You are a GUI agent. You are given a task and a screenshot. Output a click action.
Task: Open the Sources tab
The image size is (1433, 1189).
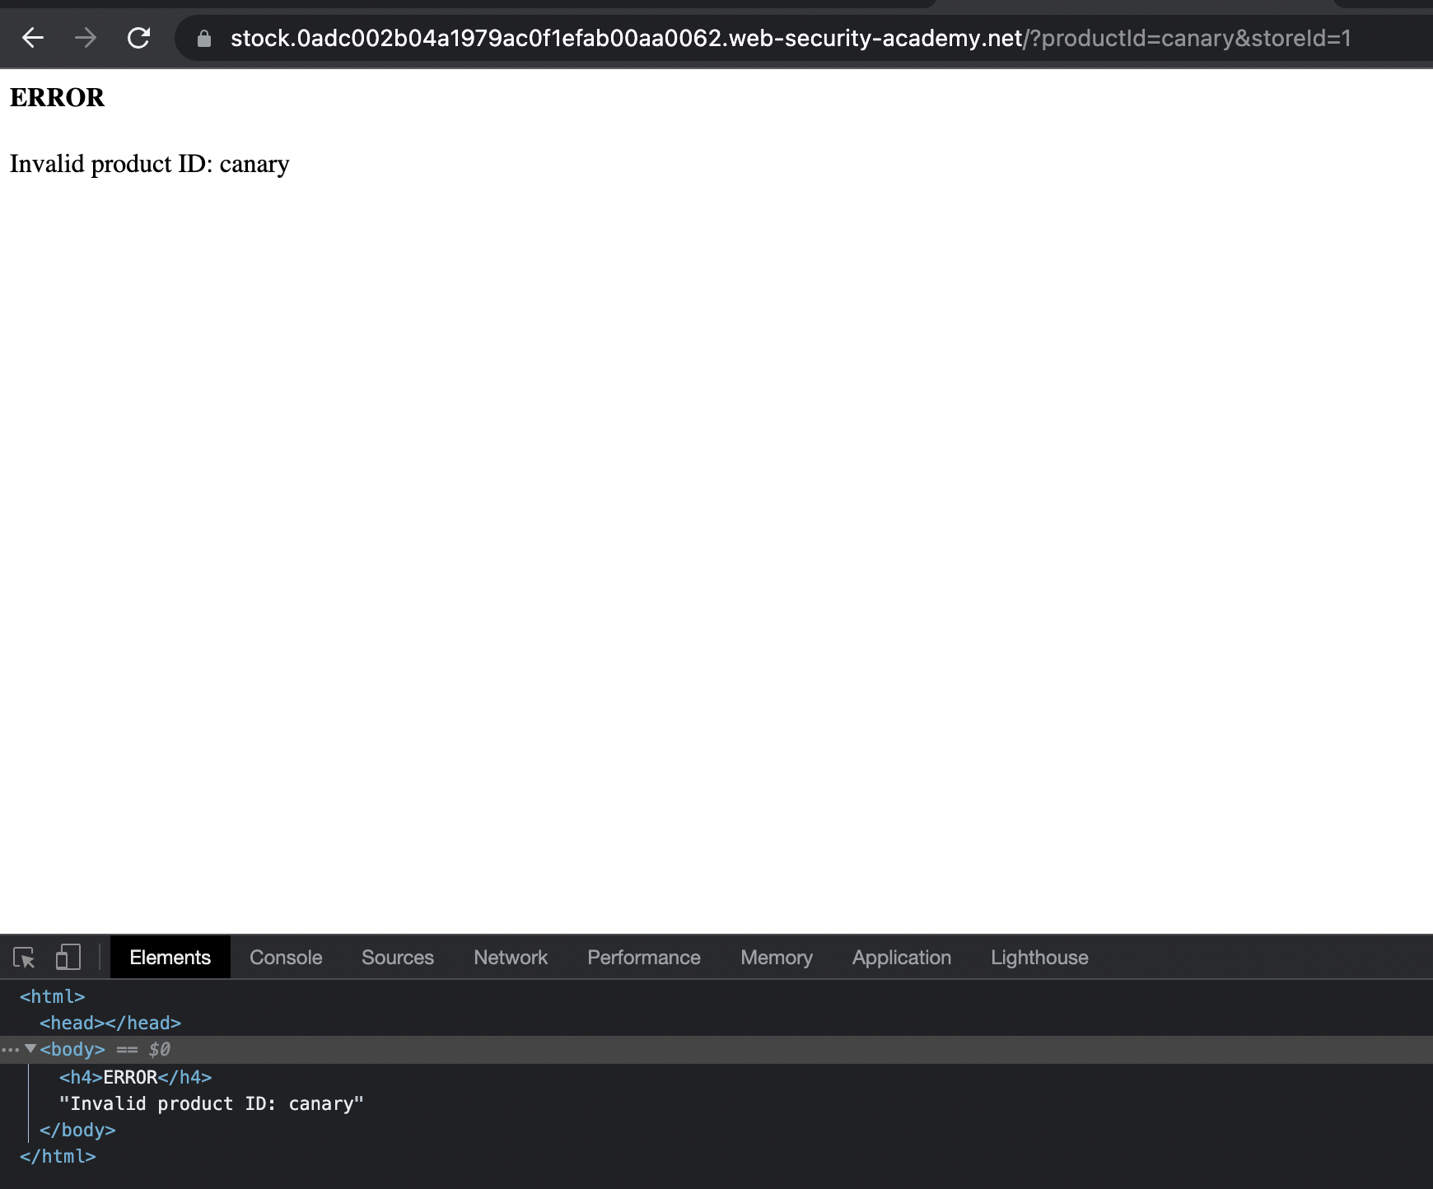[x=397, y=958]
